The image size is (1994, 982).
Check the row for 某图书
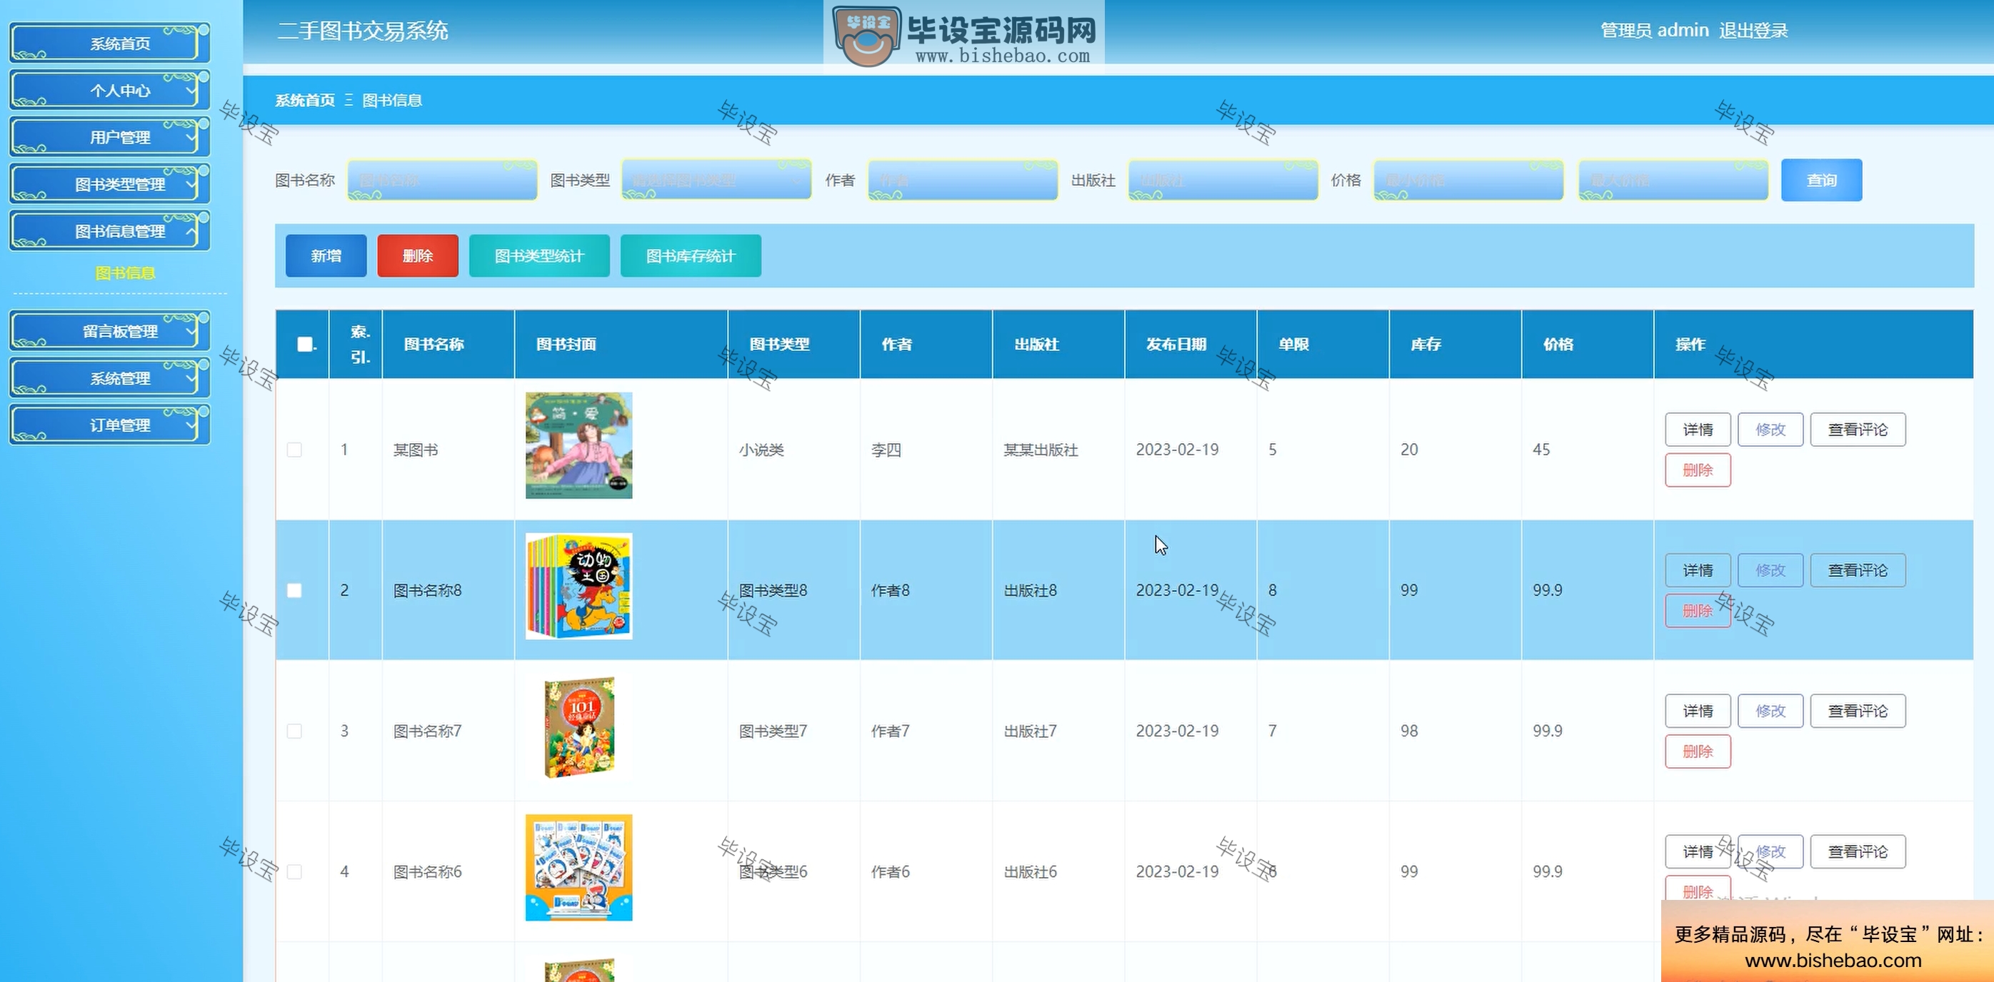294,449
